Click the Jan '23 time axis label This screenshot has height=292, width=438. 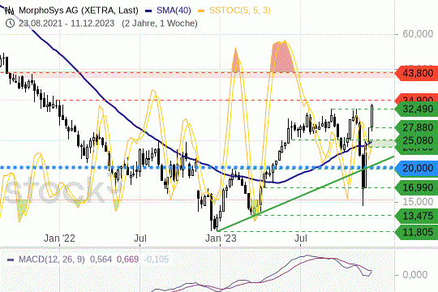pyautogui.click(x=221, y=238)
